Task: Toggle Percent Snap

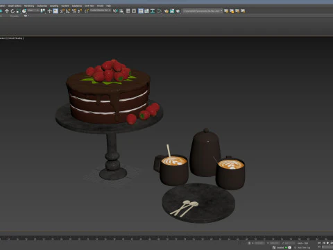Action: (x=74, y=11)
